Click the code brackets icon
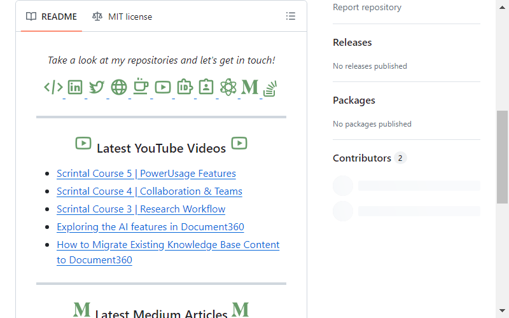Image resolution: width=509 pixels, height=318 pixels. pos(53,87)
